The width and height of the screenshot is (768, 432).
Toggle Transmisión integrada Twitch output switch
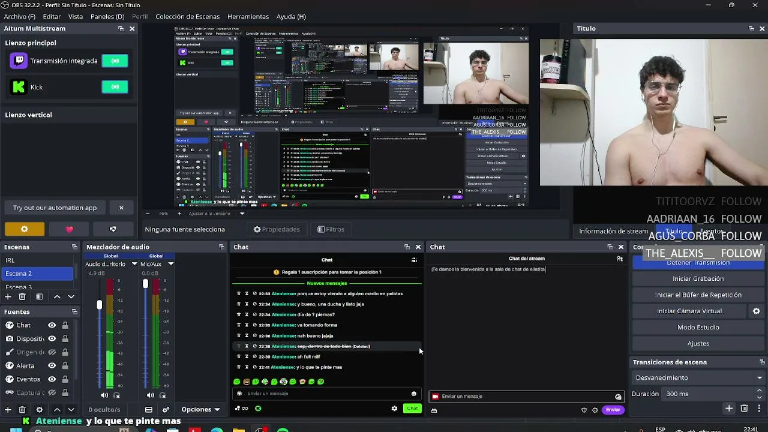[115, 61]
